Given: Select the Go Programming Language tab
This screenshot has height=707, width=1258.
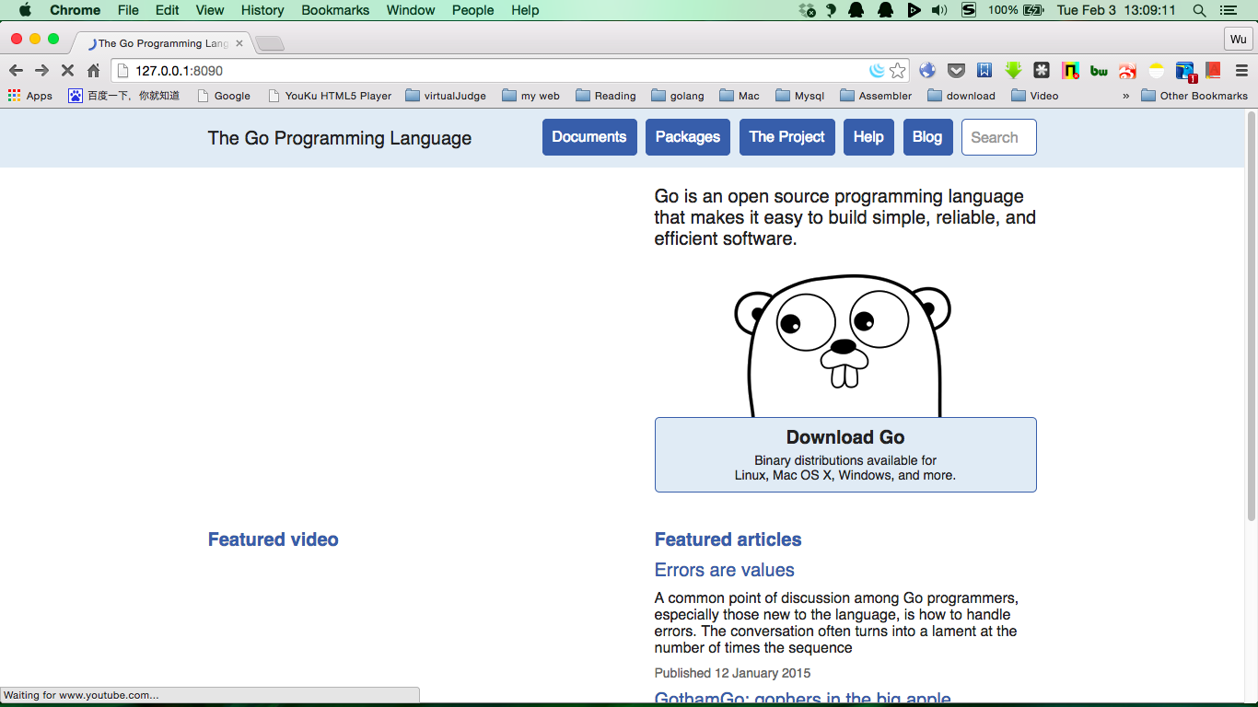Looking at the screenshot, I should (161, 43).
